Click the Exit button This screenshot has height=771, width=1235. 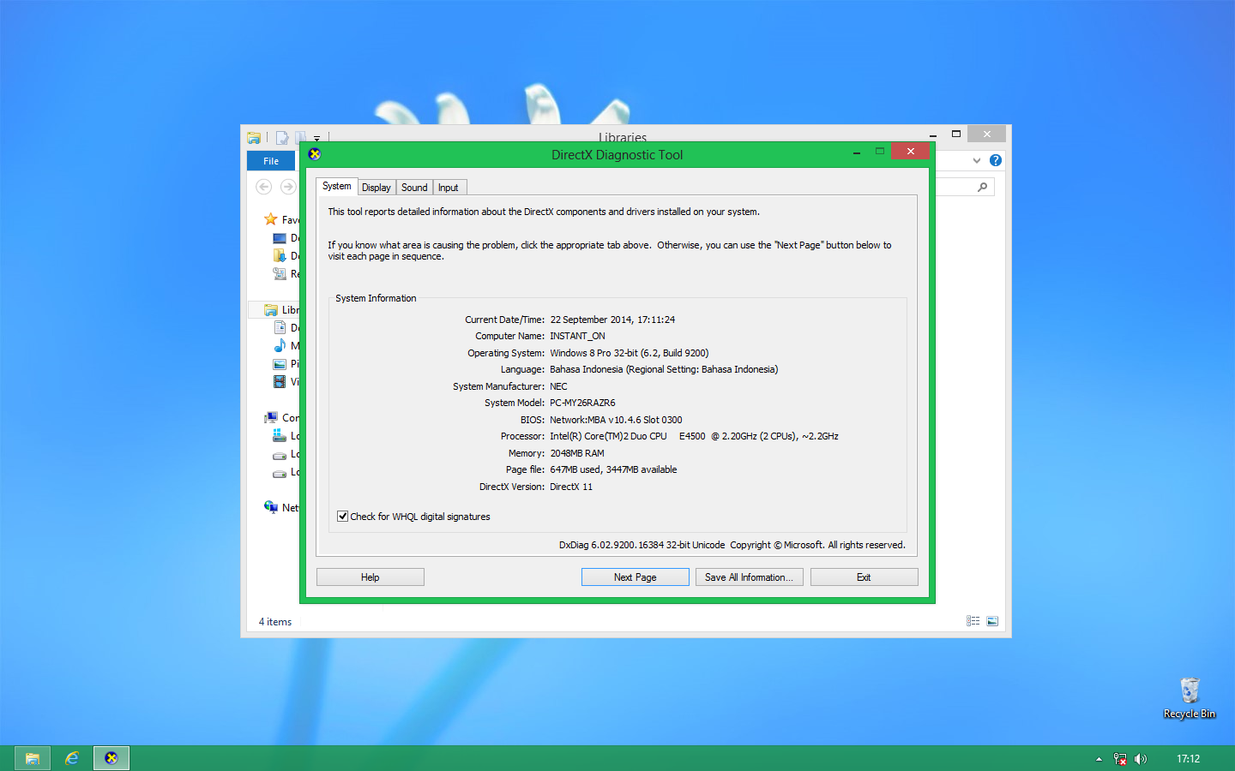(864, 577)
